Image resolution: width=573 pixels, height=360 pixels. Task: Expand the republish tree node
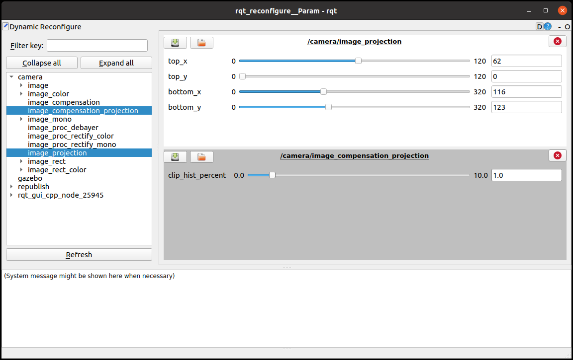pos(11,187)
